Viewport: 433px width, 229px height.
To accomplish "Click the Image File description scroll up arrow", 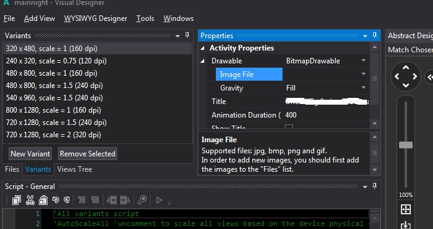I will coord(374,137).
